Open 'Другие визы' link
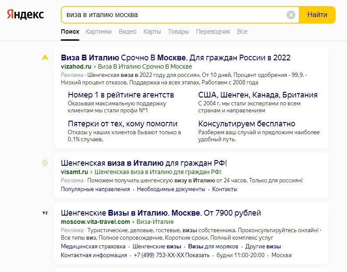 point(263,246)
